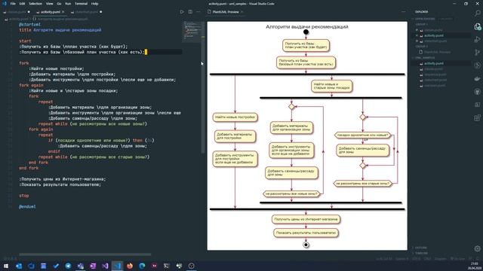Click the 'title' keyword line
Image resolution: width=483 pixels, height=271 pixels.
tap(25, 30)
